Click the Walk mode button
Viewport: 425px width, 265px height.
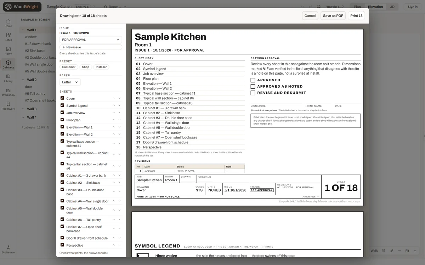pyautogui.click(x=374, y=251)
